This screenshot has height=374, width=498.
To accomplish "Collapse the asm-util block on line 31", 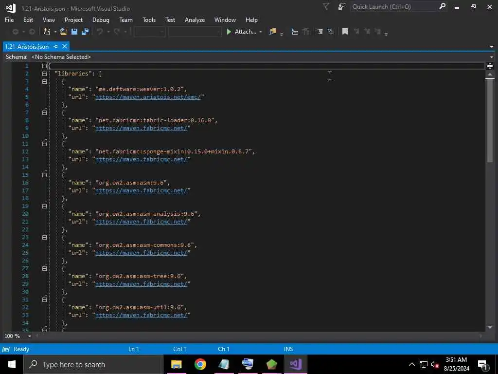I will click(44, 299).
